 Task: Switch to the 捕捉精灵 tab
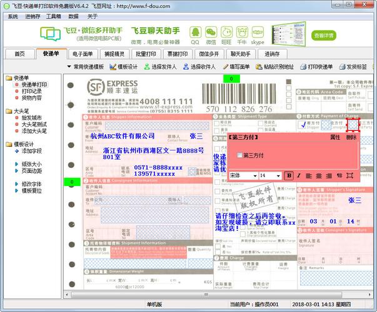[114, 54]
